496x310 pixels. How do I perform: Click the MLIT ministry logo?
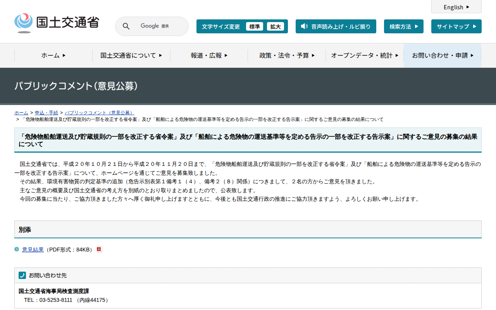click(57, 23)
